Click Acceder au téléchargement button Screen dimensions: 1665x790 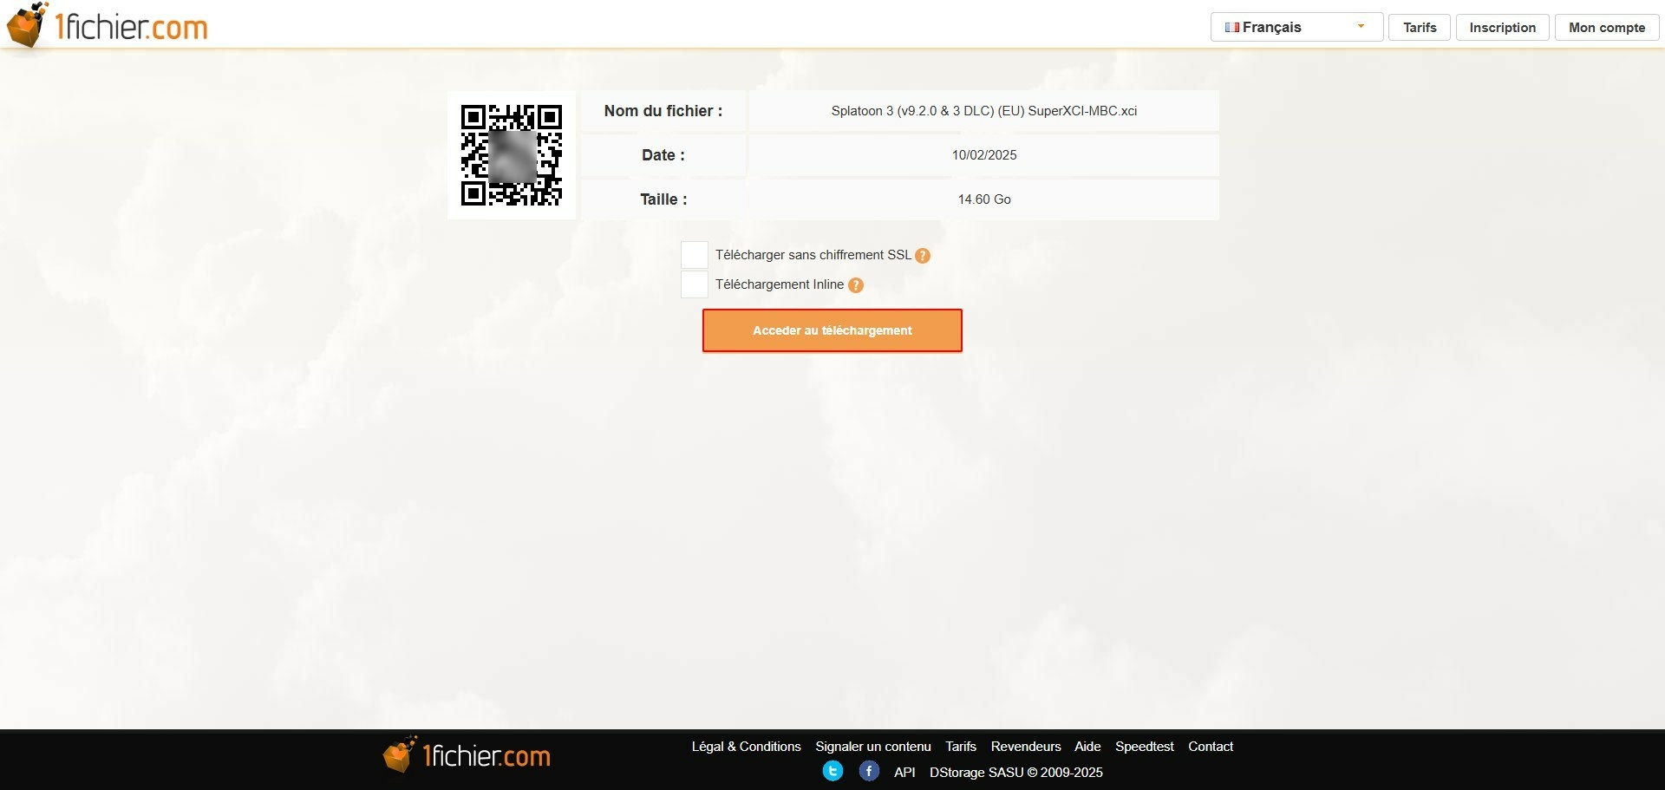pyautogui.click(x=832, y=330)
